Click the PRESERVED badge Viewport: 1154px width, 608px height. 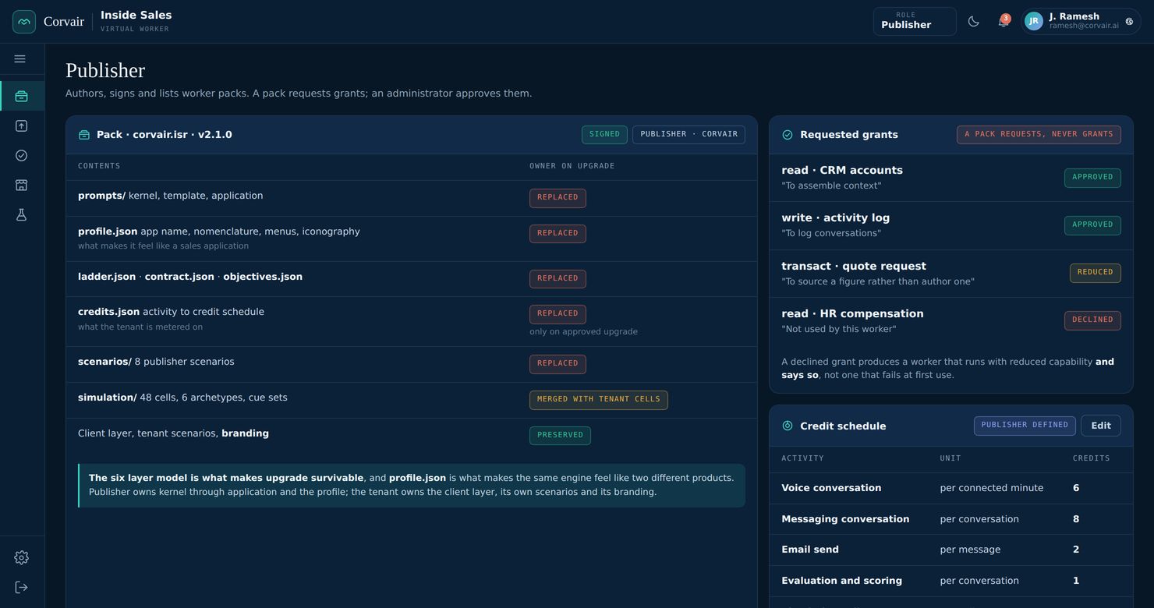[x=560, y=436]
